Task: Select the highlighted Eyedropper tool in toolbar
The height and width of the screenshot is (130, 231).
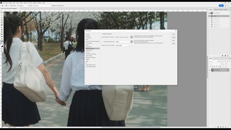Action: point(2,42)
